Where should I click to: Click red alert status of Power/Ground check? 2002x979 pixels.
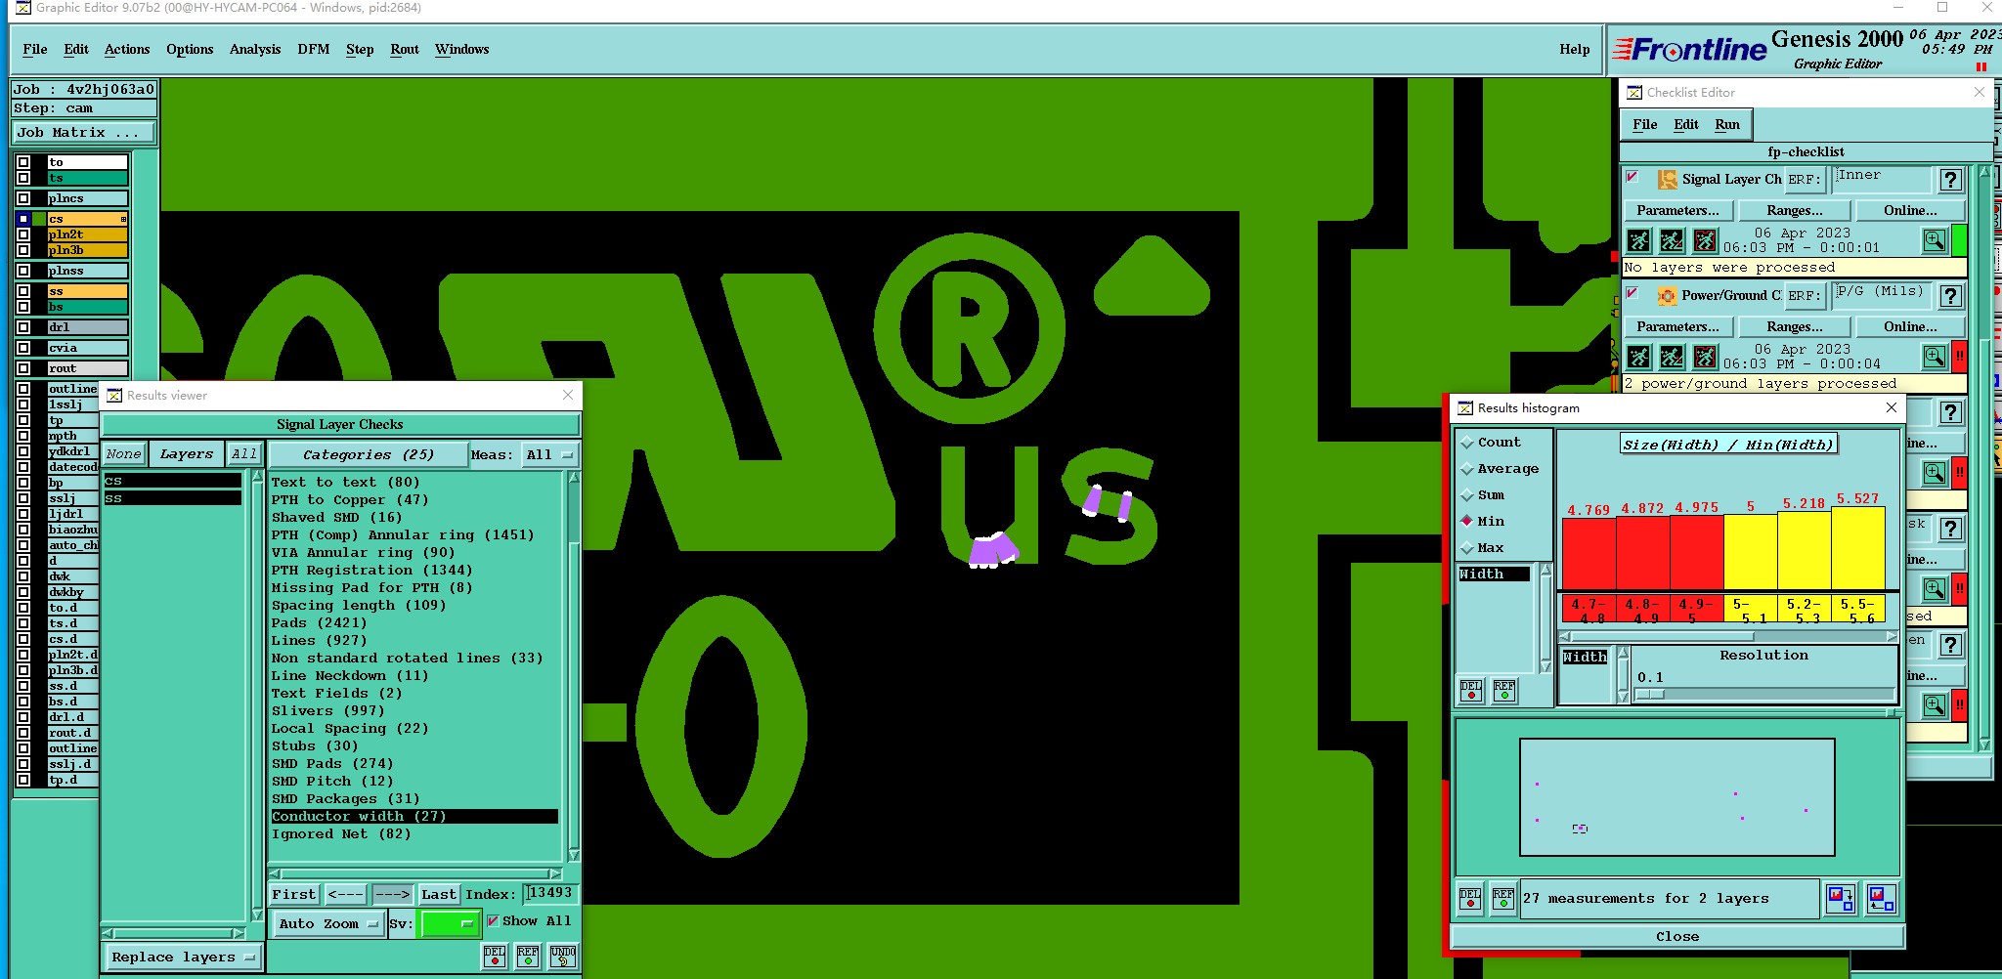tap(1959, 357)
